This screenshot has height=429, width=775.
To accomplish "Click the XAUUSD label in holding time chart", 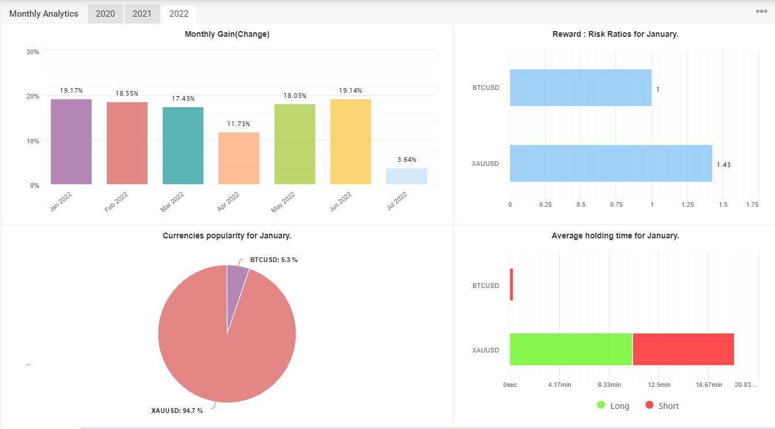I will [485, 350].
